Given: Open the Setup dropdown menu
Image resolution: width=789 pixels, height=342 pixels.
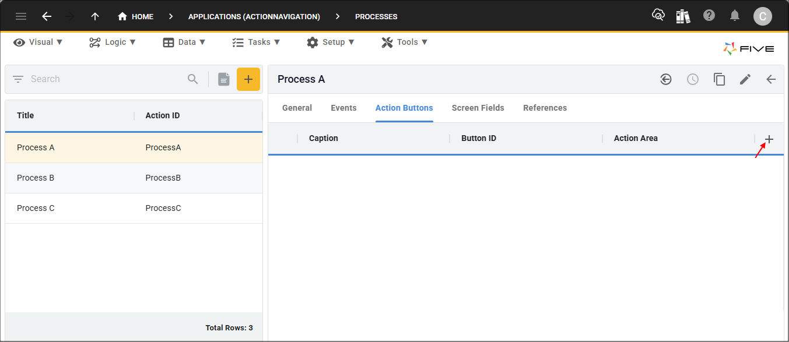Looking at the screenshot, I should point(331,42).
